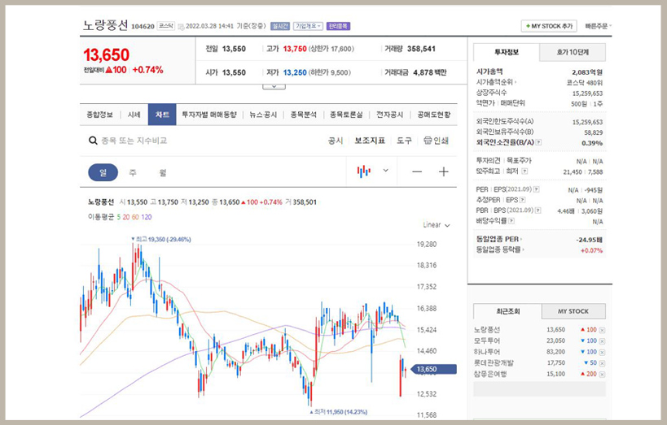Remove 참좋은여행 from recent list
Image resolution: width=667 pixels, height=425 pixels.
click(602, 374)
